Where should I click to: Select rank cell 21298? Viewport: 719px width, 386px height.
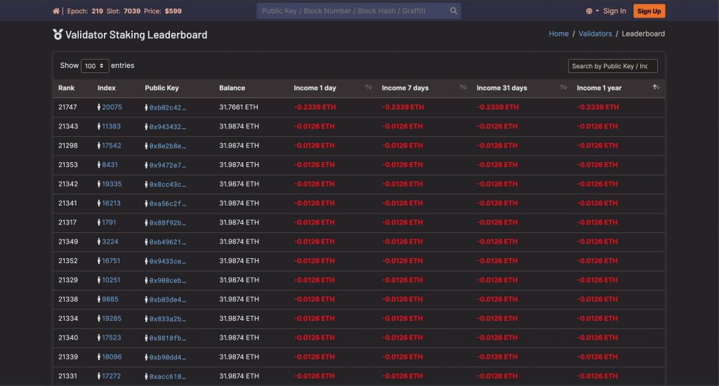[x=68, y=146]
